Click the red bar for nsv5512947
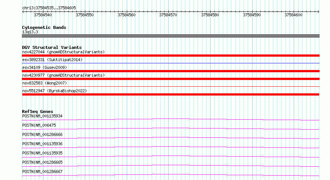Image resolution: width=330 pixels, height=180 pixels. (171, 94)
